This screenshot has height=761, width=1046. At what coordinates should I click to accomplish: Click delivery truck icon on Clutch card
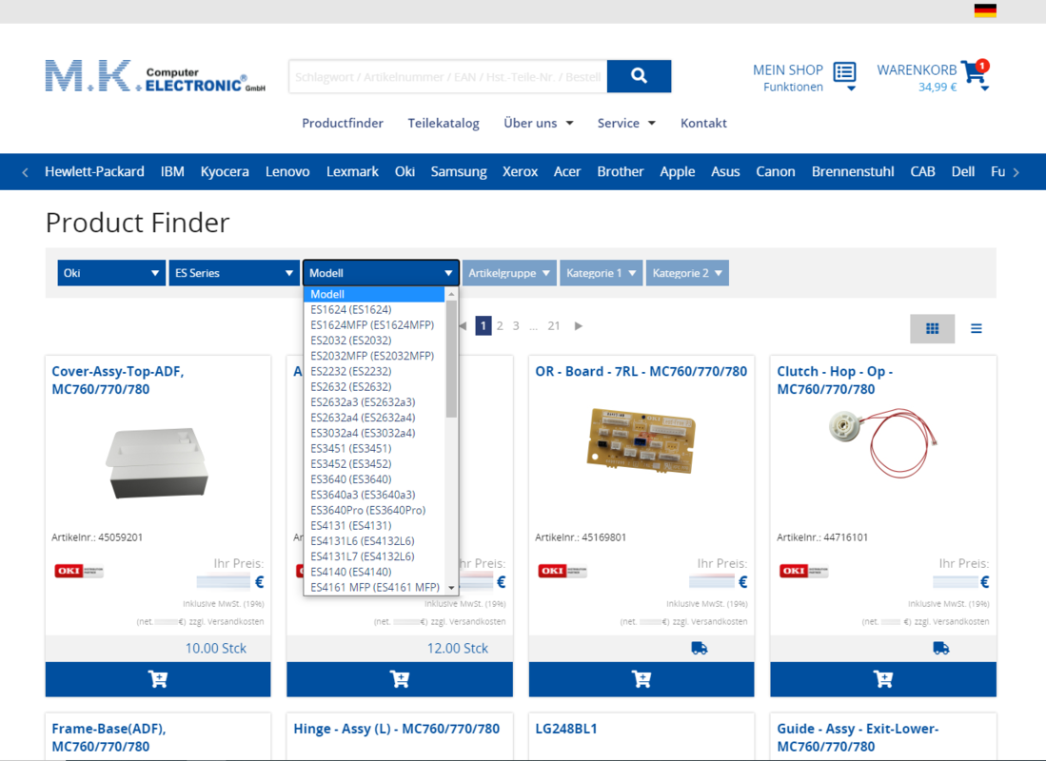pos(940,648)
